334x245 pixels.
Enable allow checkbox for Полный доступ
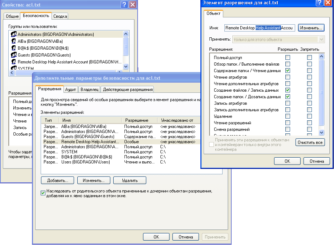(288, 58)
